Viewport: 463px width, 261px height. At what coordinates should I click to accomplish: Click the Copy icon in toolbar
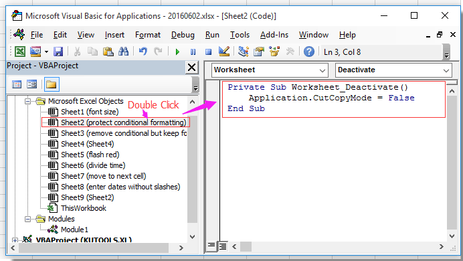coord(93,52)
